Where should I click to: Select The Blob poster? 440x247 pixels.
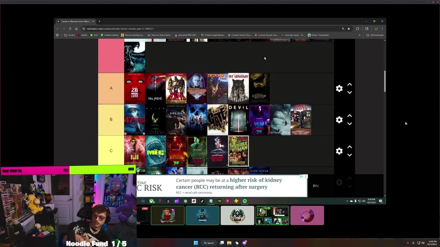click(x=134, y=151)
